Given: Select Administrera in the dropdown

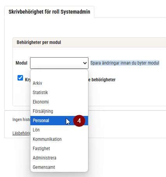Looking at the screenshot, I should pyautogui.click(x=59, y=158).
